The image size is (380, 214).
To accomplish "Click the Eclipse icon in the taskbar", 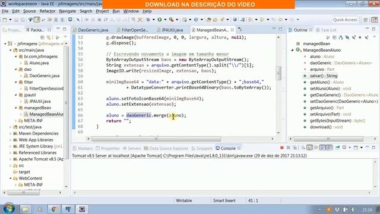I will [x=82, y=209].
